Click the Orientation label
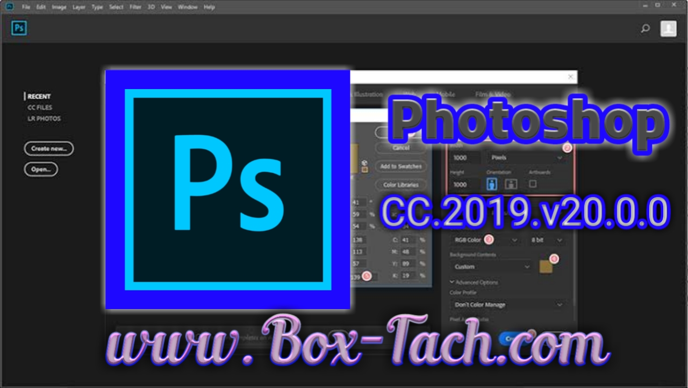The width and height of the screenshot is (688, 388). coord(499,172)
